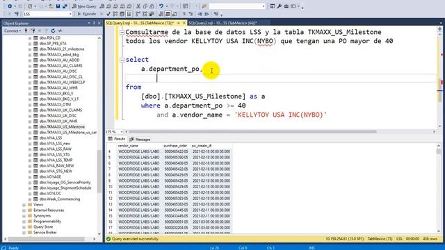Open the Object Explorer window options dropdown arrow
445x250 pixels.
89,23
